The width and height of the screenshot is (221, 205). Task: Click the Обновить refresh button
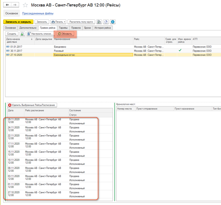click(65, 34)
